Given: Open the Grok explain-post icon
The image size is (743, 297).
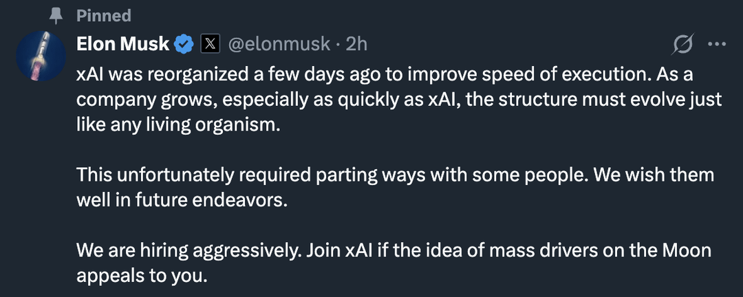Looking at the screenshot, I should (x=682, y=45).
